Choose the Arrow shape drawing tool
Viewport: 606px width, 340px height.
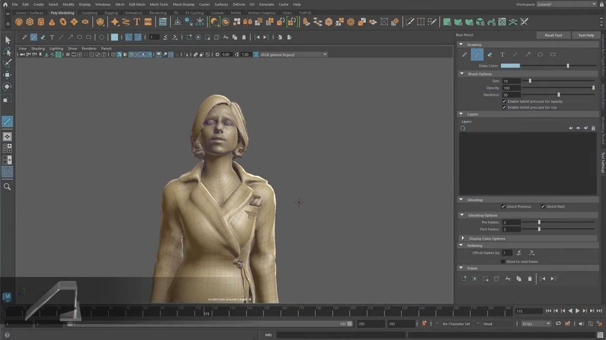coord(528,55)
